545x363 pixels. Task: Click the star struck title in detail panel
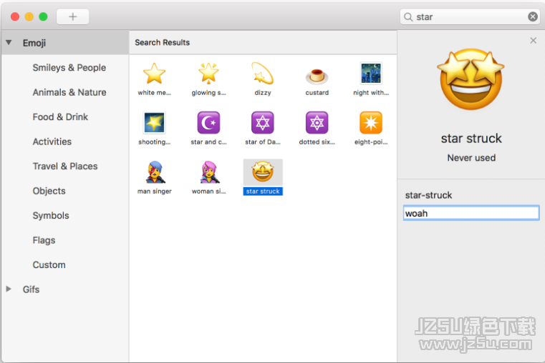click(x=471, y=139)
